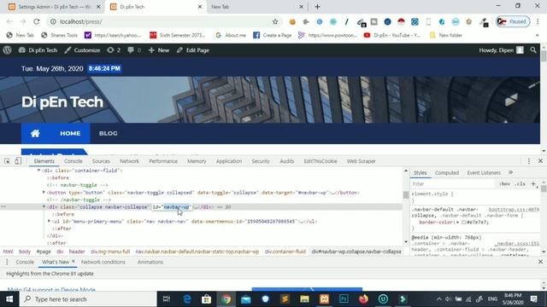The image size is (547, 307).
Task: Open the Network conditions drawer tab
Action: (x=103, y=262)
